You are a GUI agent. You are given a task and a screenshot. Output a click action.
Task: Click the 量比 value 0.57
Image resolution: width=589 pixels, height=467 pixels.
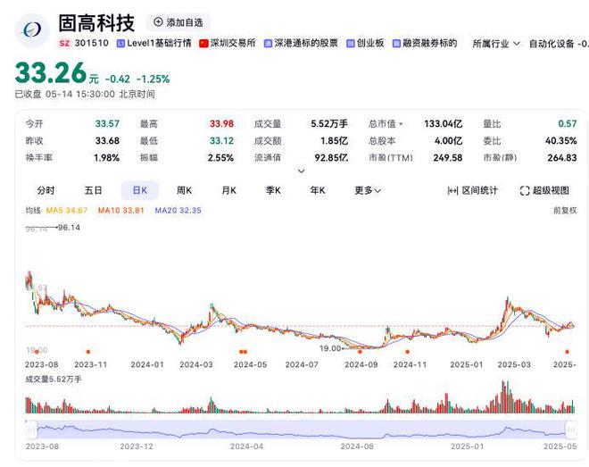click(568, 123)
